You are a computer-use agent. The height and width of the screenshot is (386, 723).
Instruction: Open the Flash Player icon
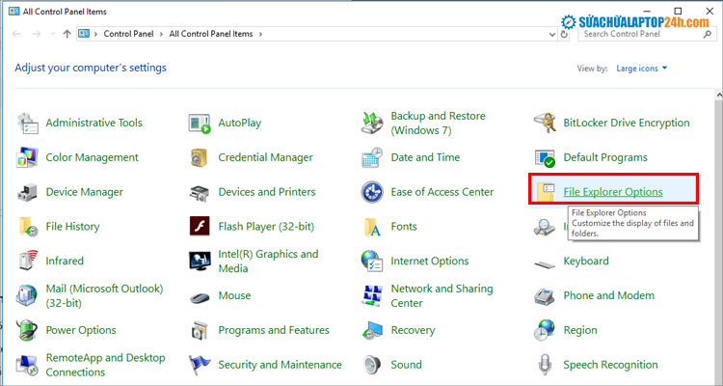(200, 226)
